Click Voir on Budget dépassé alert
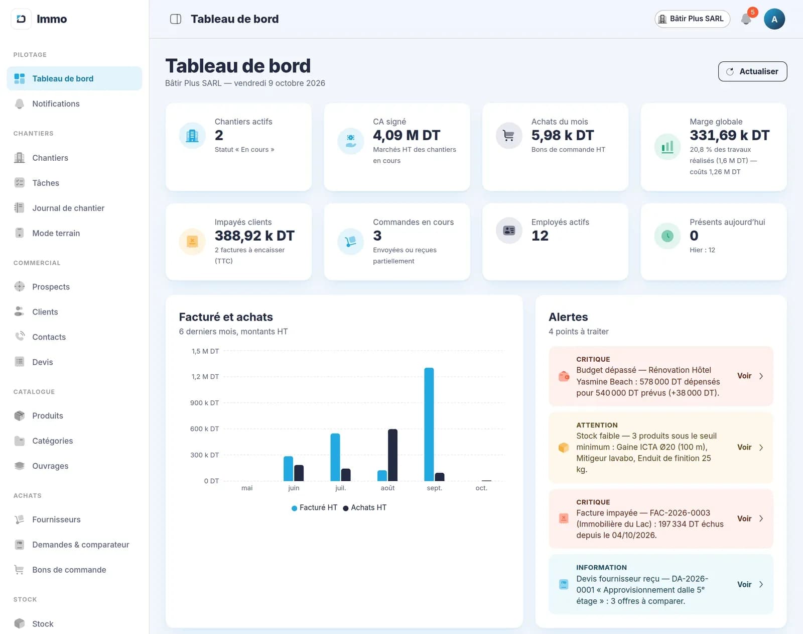 point(750,376)
